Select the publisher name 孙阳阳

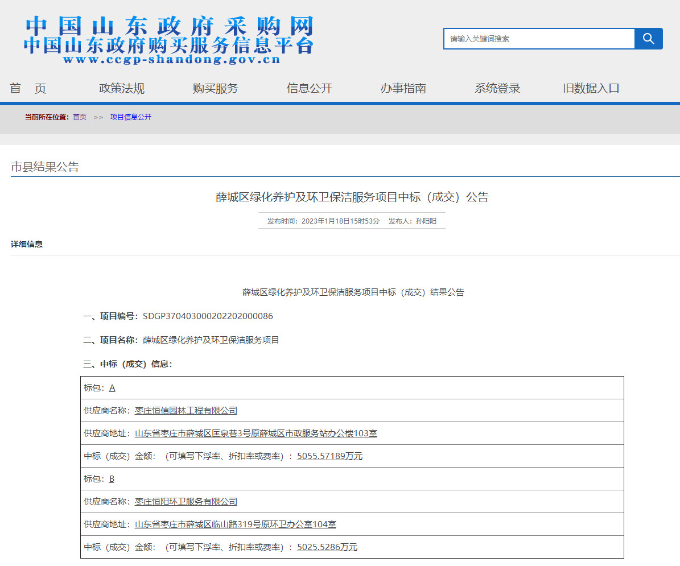click(426, 221)
